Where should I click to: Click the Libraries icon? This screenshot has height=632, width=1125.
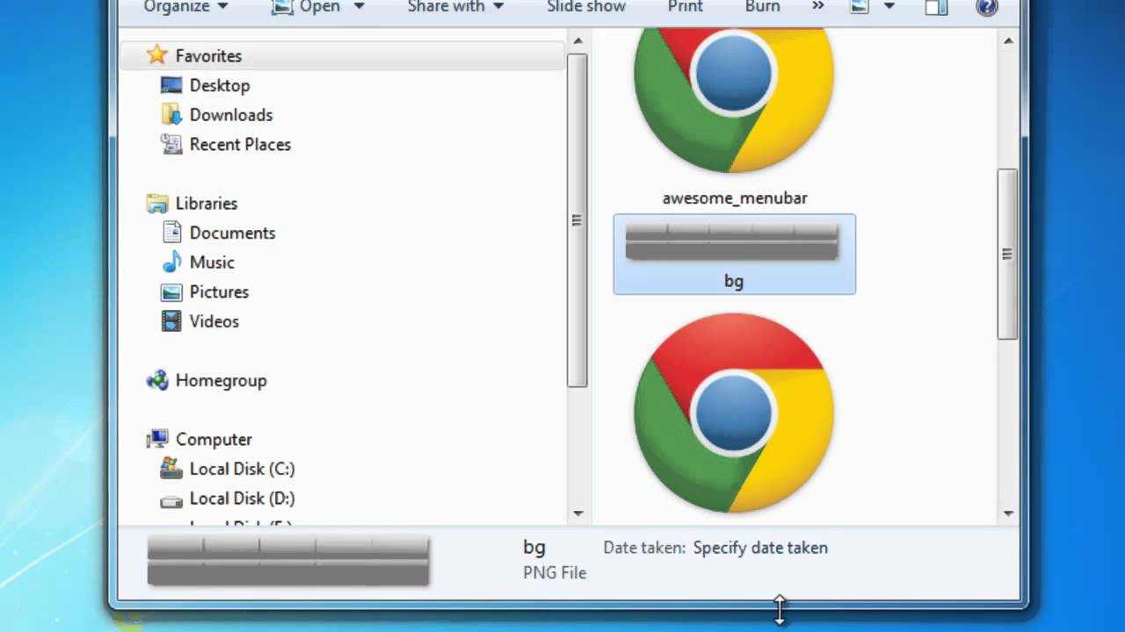pos(157,204)
